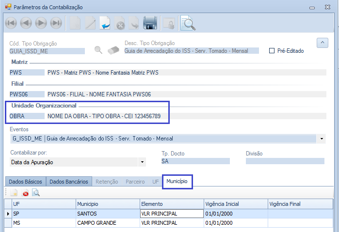Screen dimensions: 339x232
Task: Select the SANTOS cell
Action: [x=108, y=214]
